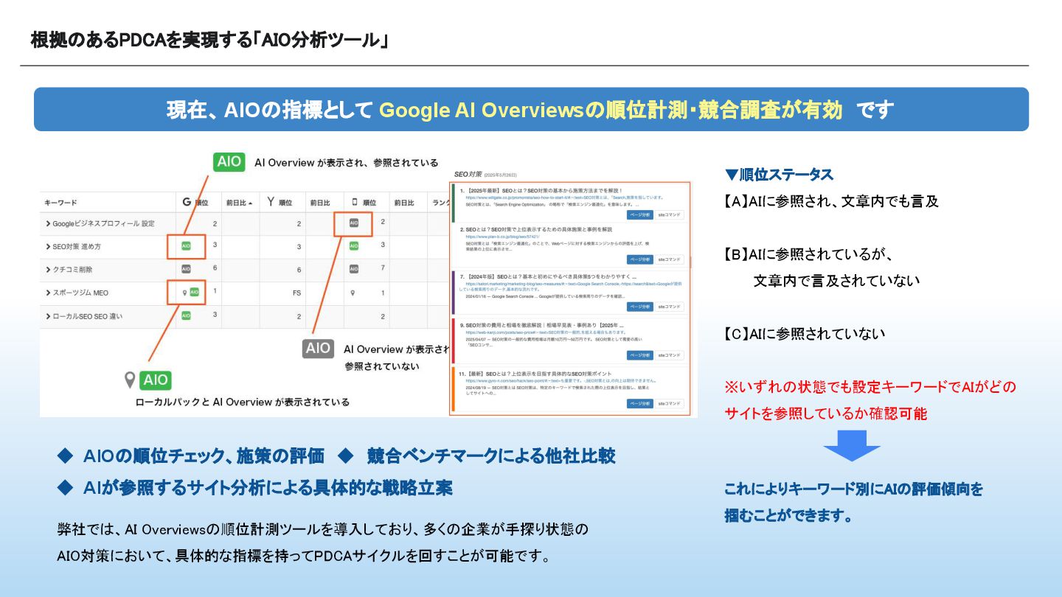Image resolution: width=1062 pixels, height=597 pixels.
Task: Click green AIO badge in SEO対策 進め方 mobile column
Action: coord(354,245)
